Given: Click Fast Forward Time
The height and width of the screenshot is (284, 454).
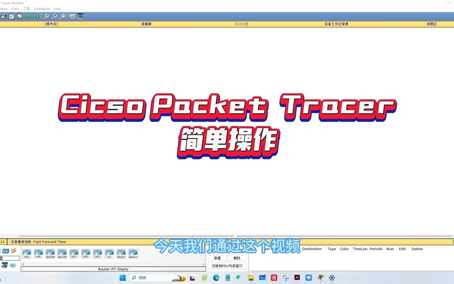Looking at the screenshot, I should coord(49,242).
